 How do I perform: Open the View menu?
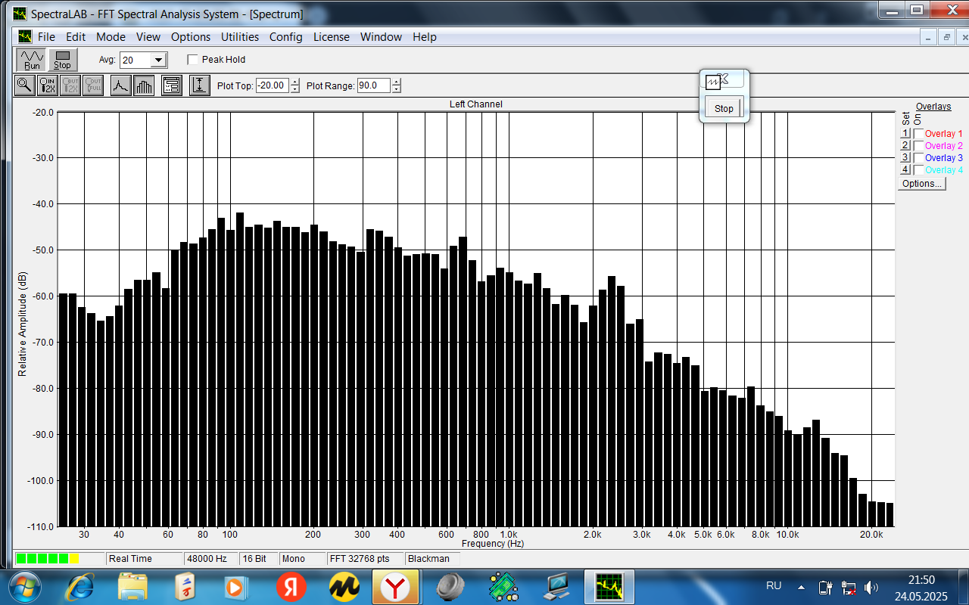coord(148,36)
